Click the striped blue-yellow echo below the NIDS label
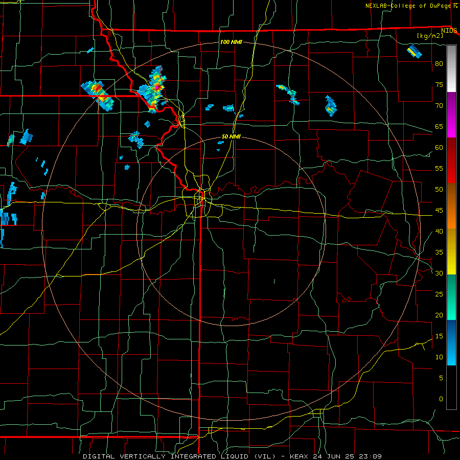 coord(414,51)
